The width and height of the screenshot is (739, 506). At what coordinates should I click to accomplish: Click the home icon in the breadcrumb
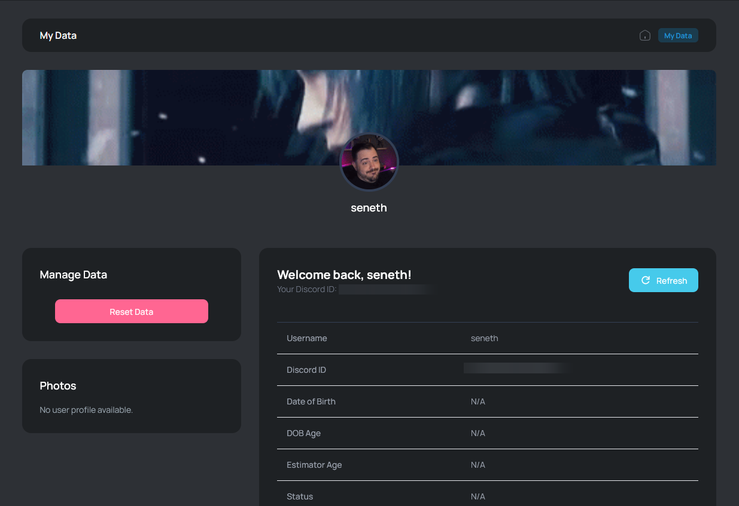(644, 36)
